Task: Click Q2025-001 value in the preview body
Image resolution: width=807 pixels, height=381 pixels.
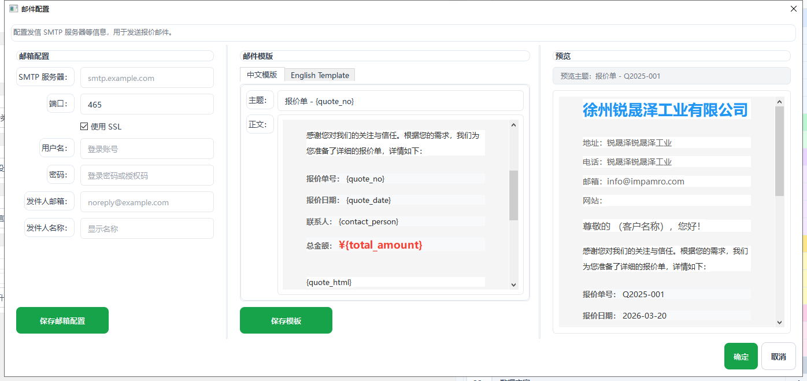Action: click(x=643, y=294)
